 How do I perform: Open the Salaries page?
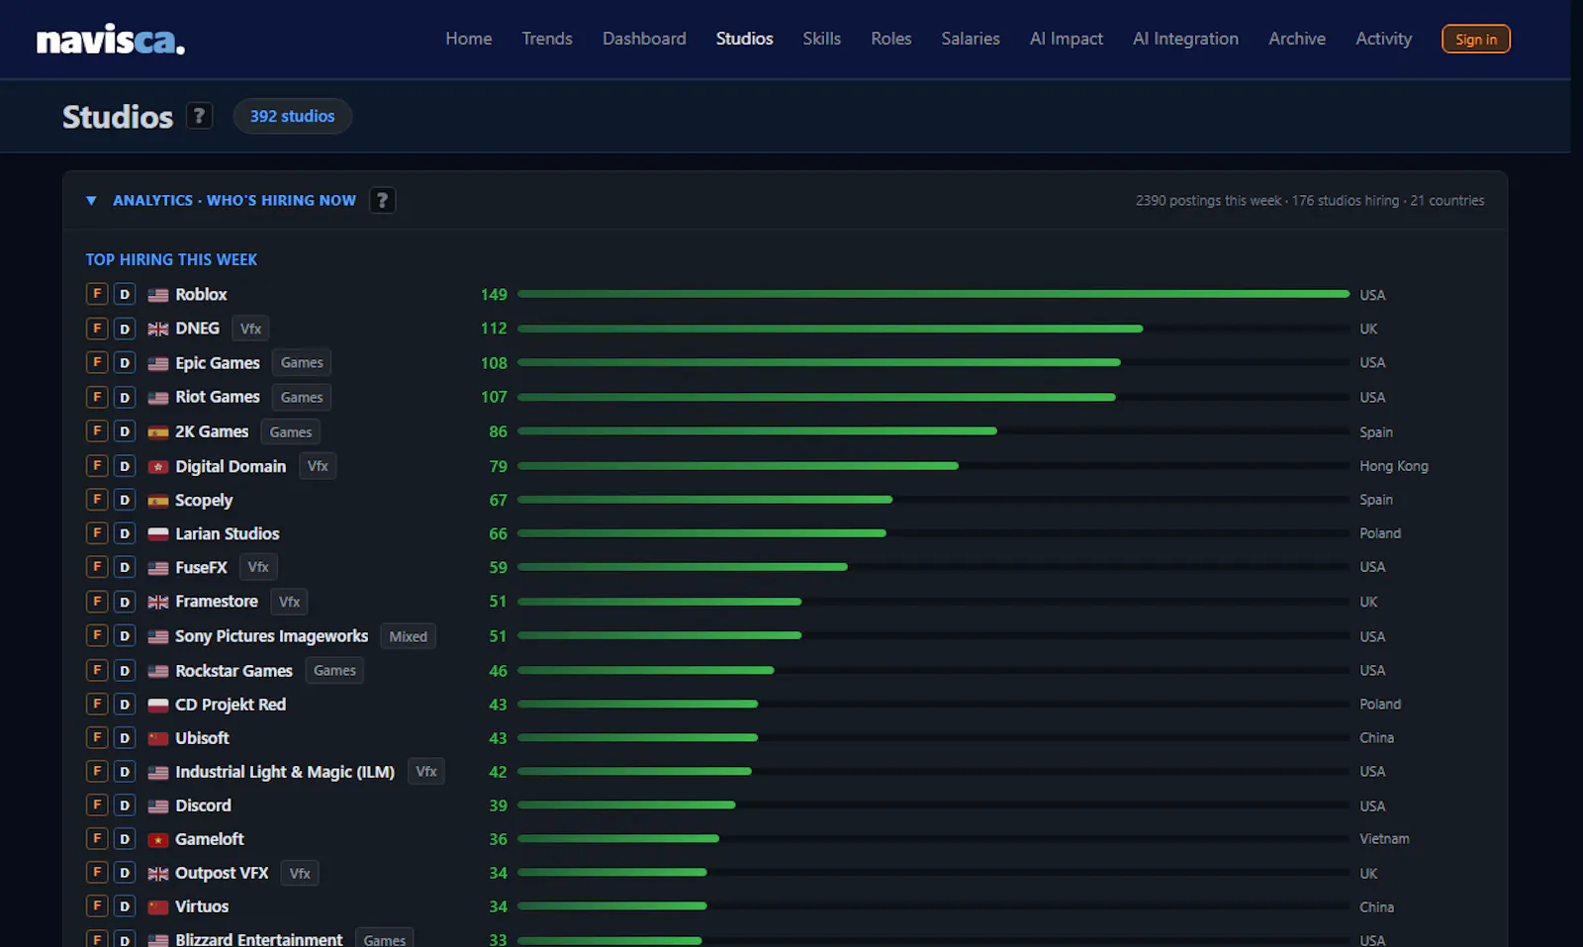tap(971, 39)
